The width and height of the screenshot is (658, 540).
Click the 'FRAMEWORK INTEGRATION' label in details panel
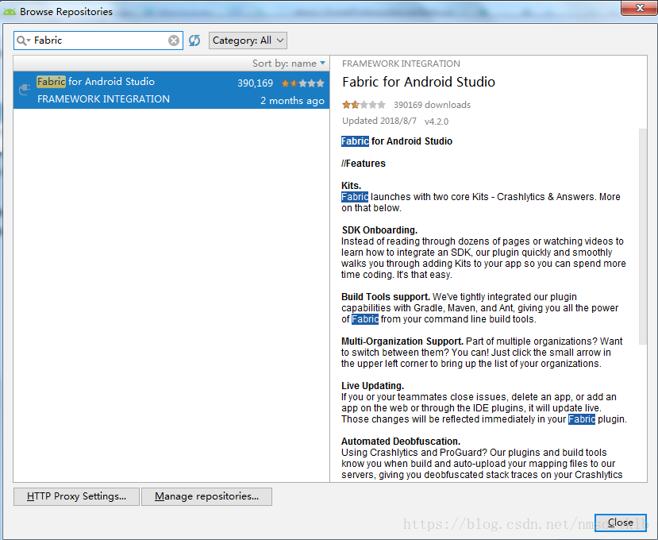(401, 64)
